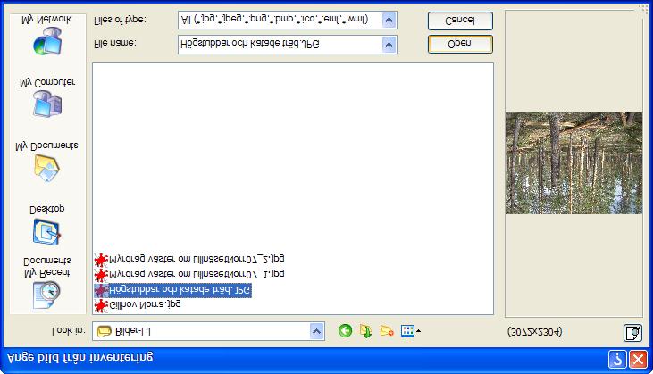Go up one folder level
653x374 pixels.
pos(365,331)
